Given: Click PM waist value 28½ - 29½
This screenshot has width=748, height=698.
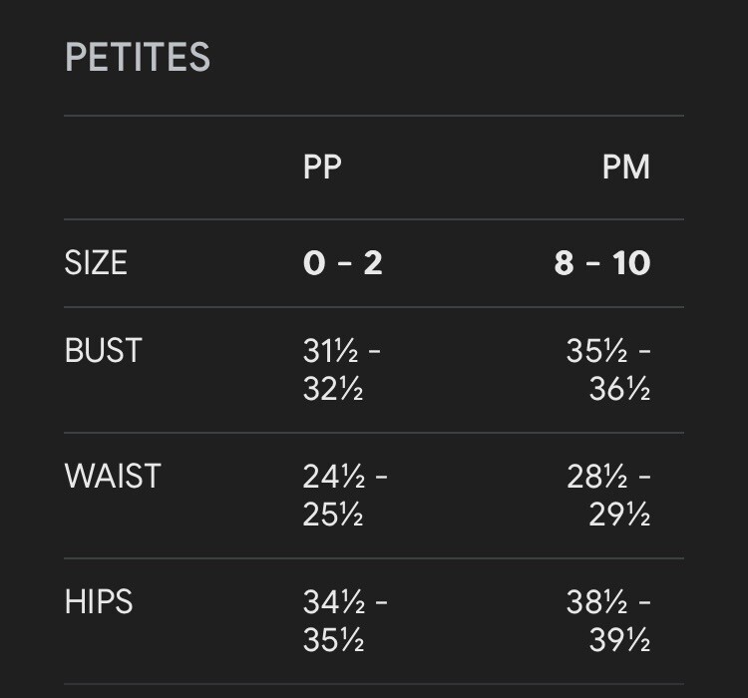Looking at the screenshot, I should (608, 495).
